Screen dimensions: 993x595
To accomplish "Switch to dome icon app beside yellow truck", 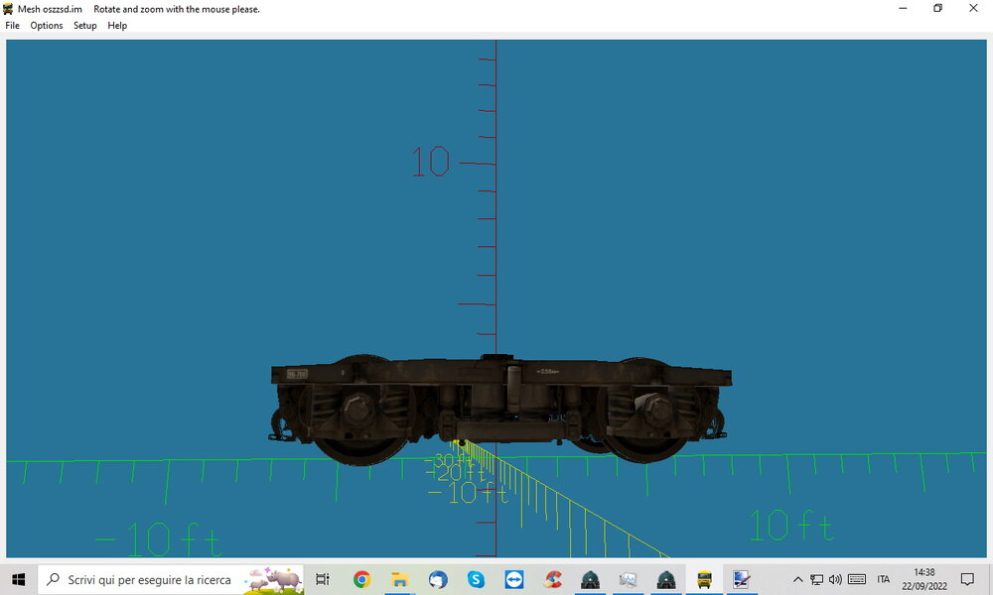I will coord(666,579).
